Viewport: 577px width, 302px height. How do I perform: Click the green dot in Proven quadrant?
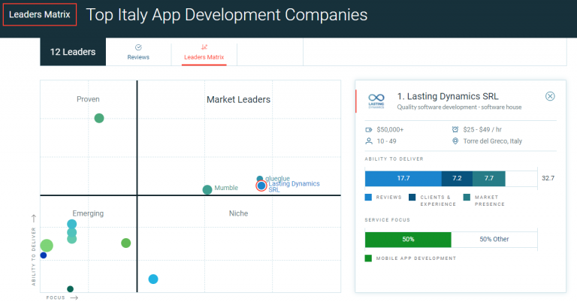98,118
